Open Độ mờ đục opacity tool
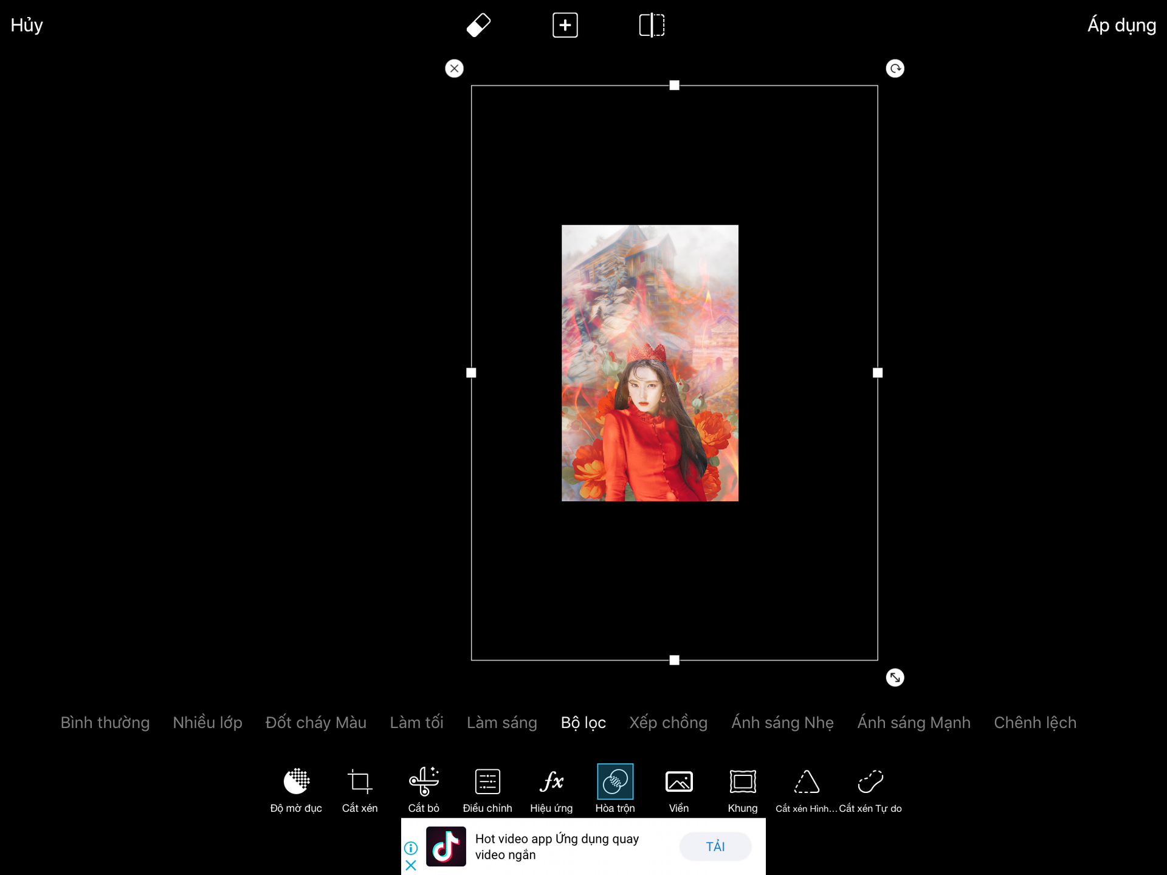This screenshot has height=875, width=1167. coord(296,789)
